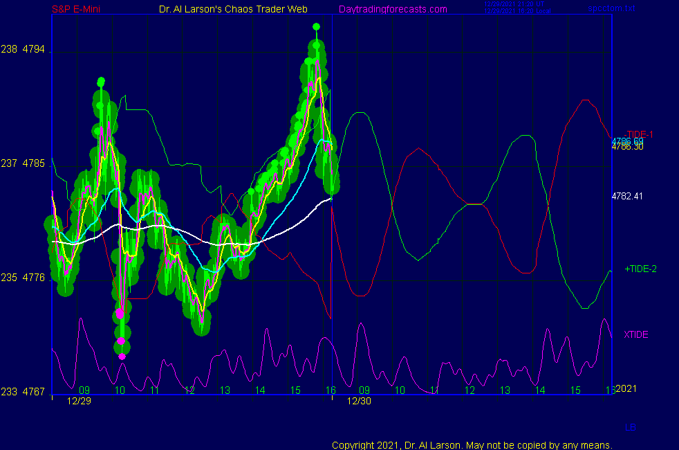The height and width of the screenshot is (450, 679).
Task: Click the magenta "XTIDE" legend label
Action: (635, 334)
